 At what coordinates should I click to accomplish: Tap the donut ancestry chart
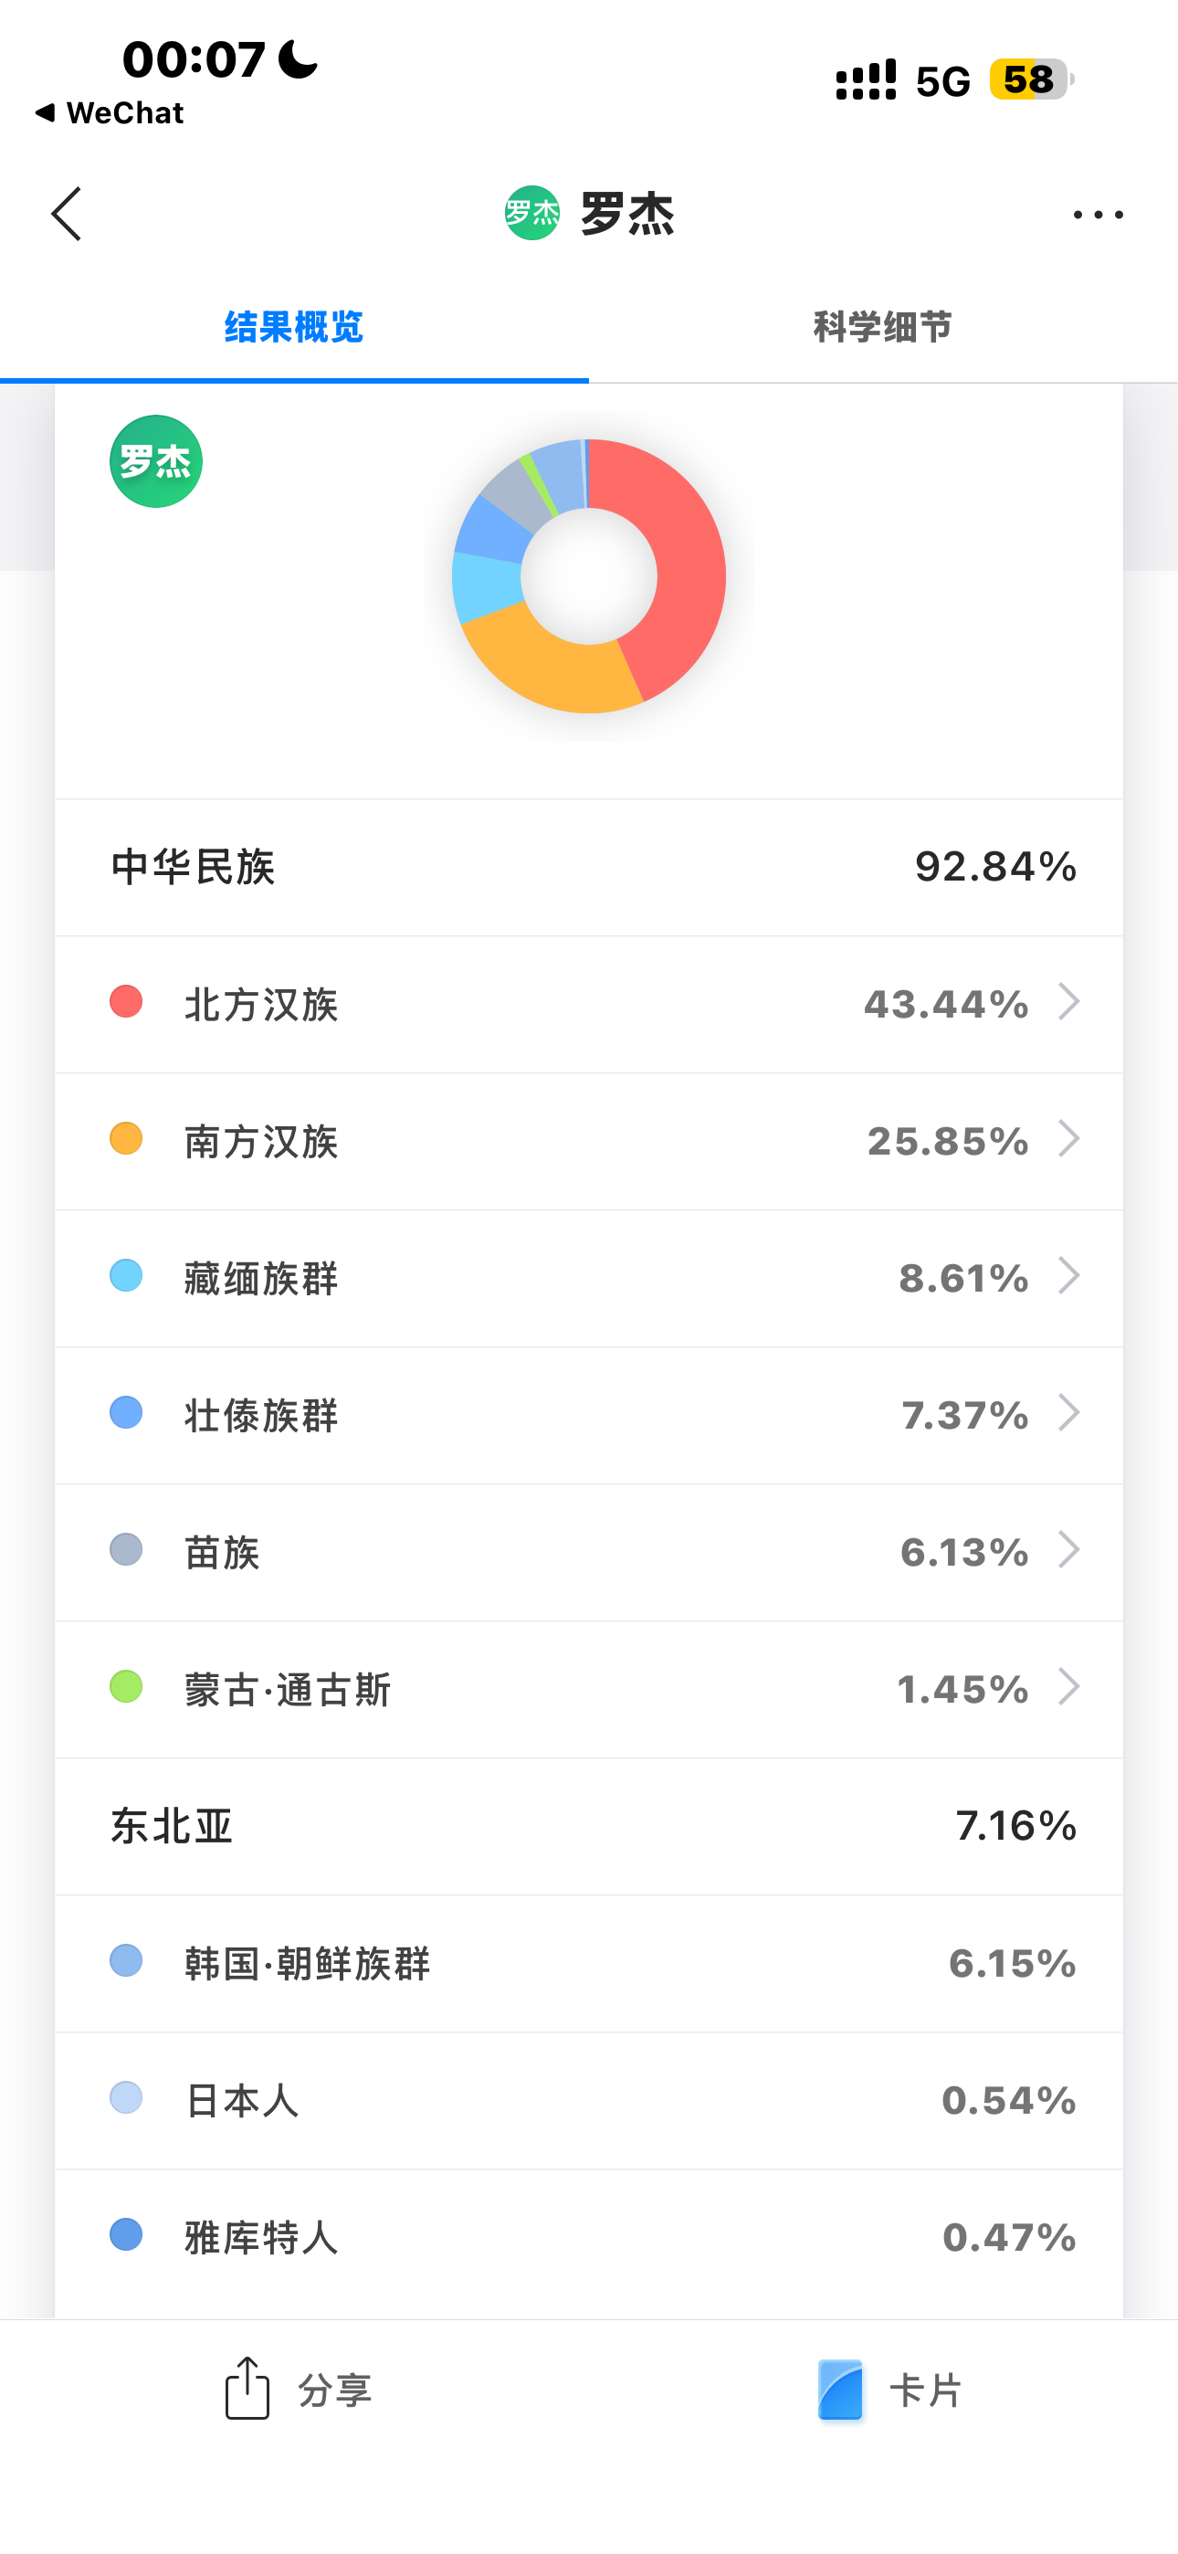point(589,576)
